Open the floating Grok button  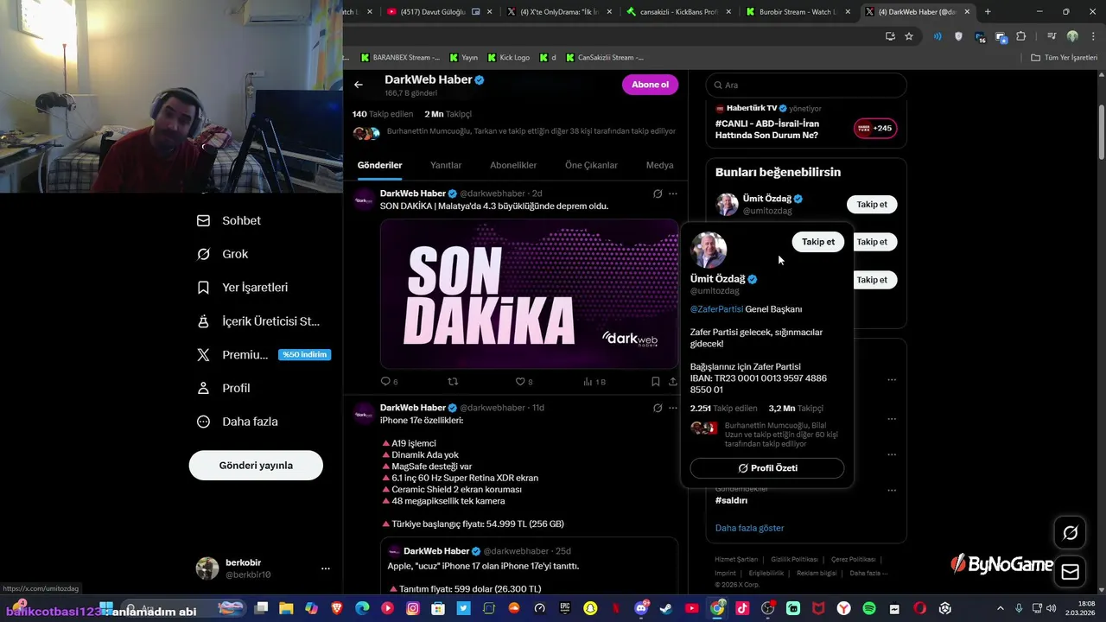pyautogui.click(x=1071, y=533)
